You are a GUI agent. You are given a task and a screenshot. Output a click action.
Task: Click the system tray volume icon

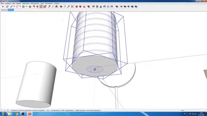click(x=195, y=114)
